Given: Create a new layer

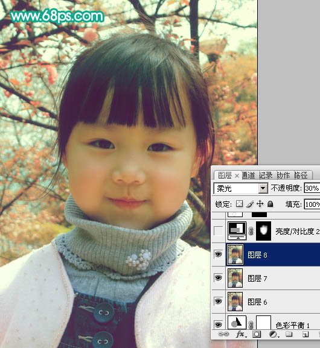Looking at the screenshot, I should [x=306, y=334].
